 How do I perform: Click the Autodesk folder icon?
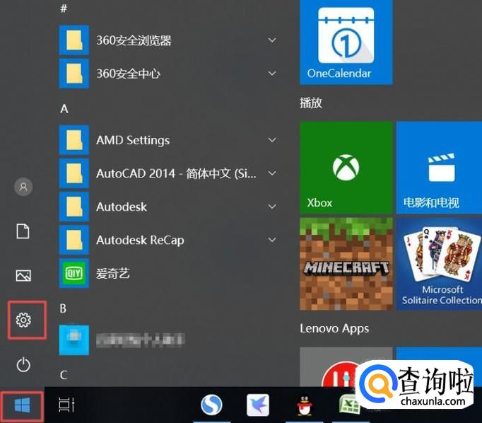point(74,207)
